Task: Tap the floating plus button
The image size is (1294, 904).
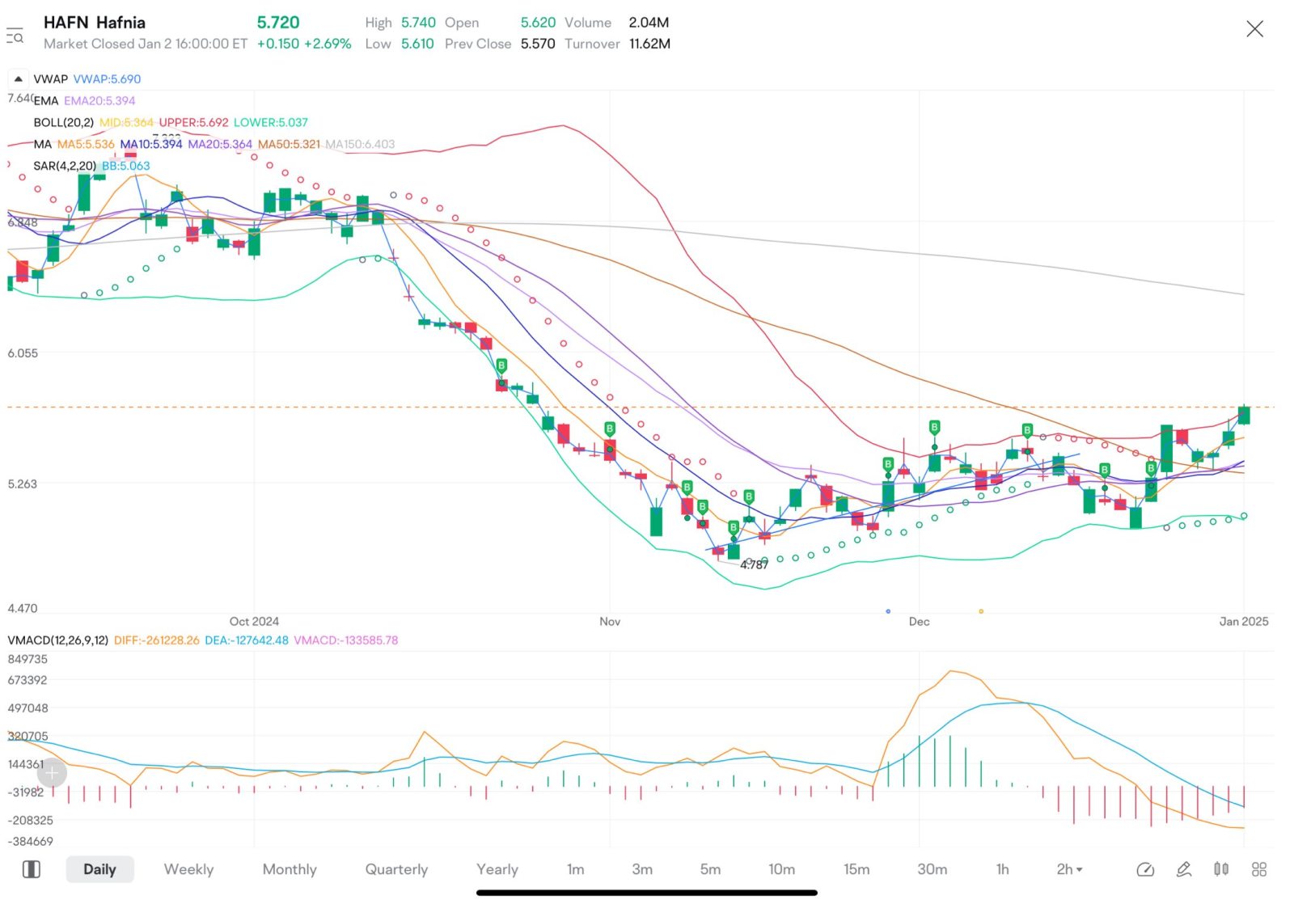Action: (x=52, y=773)
